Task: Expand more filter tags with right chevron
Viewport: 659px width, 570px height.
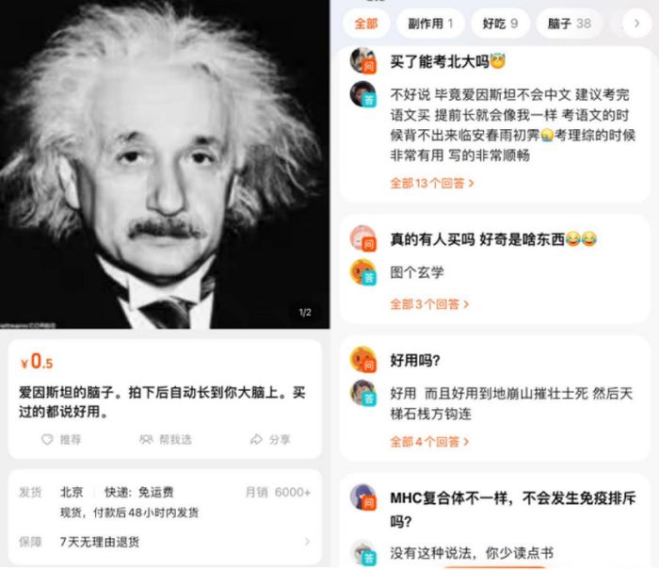Action: click(637, 24)
